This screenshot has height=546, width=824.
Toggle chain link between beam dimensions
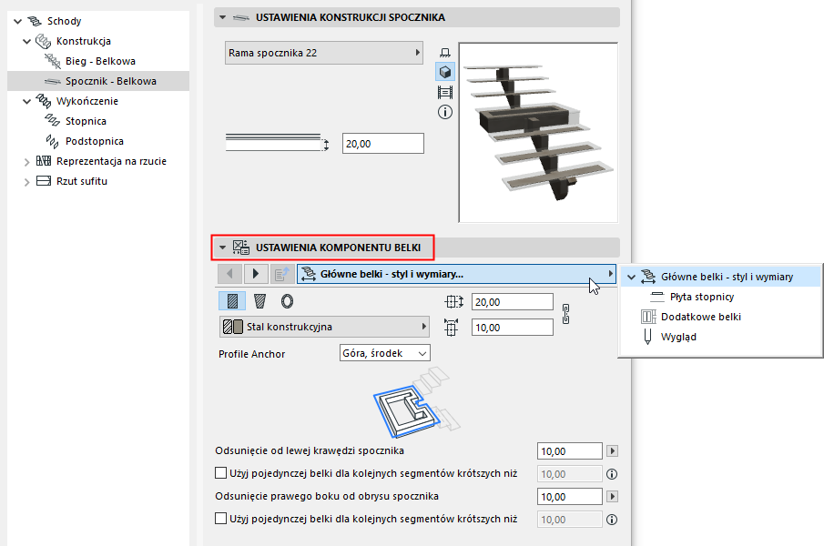coord(566,314)
